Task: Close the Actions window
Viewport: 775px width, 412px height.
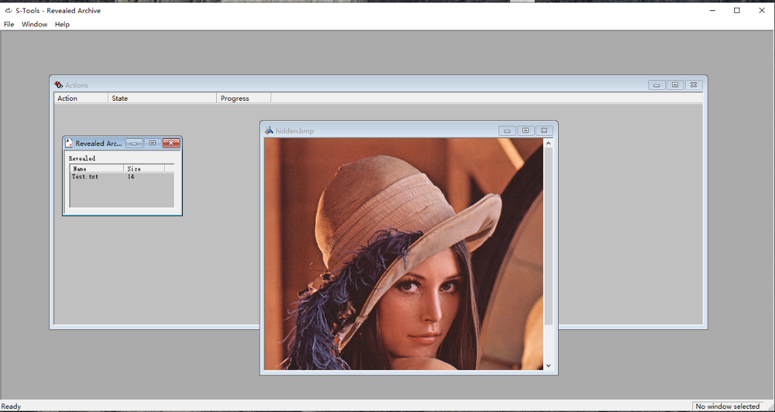Action: (694, 85)
